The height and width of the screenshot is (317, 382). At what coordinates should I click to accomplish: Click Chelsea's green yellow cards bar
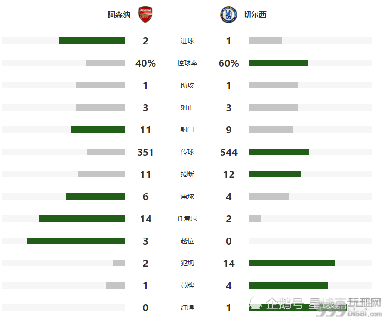(x=289, y=285)
